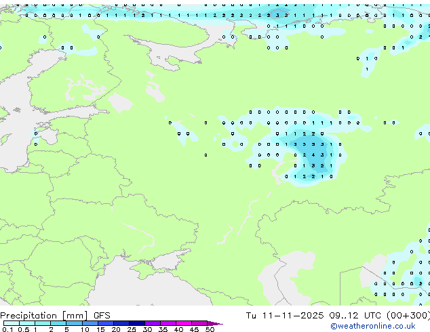The width and height of the screenshot is (430, 332).
Task: Click the 35–40 mm legend color swatch
Action: click(x=168, y=323)
